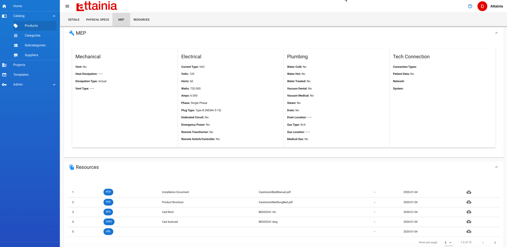
Task: Click the Resources documents icon
Action: pyautogui.click(x=72, y=167)
